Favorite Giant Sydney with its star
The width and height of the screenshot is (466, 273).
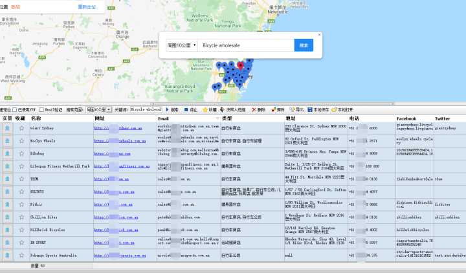click(21, 128)
